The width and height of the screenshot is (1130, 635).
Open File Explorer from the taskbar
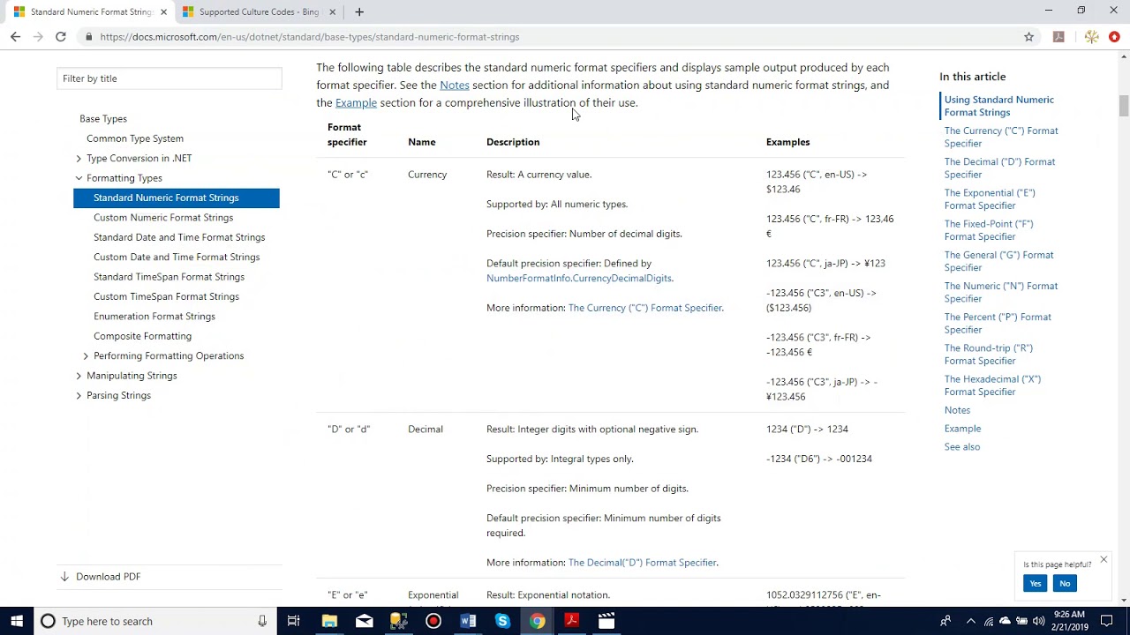click(329, 621)
